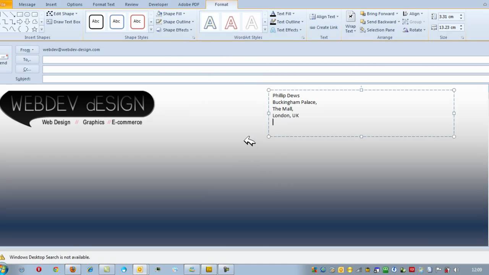Click the shape height field showing 3.31 cm

[448, 17]
